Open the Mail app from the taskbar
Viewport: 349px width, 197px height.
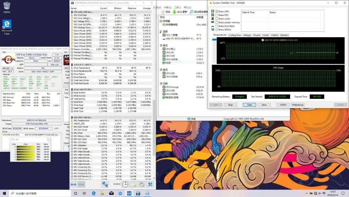tap(111, 193)
